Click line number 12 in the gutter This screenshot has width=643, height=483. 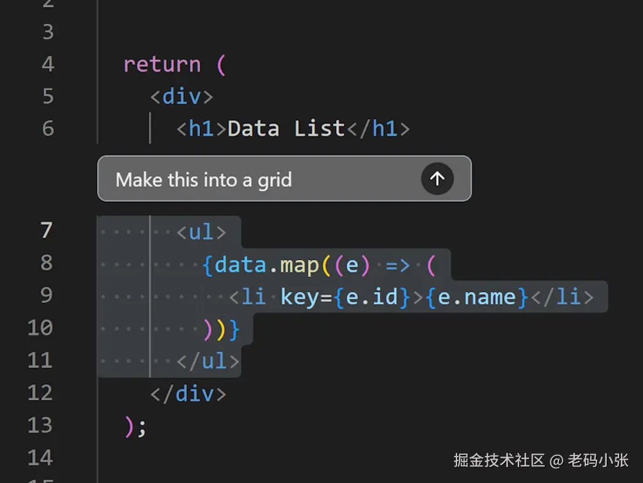tap(40, 393)
